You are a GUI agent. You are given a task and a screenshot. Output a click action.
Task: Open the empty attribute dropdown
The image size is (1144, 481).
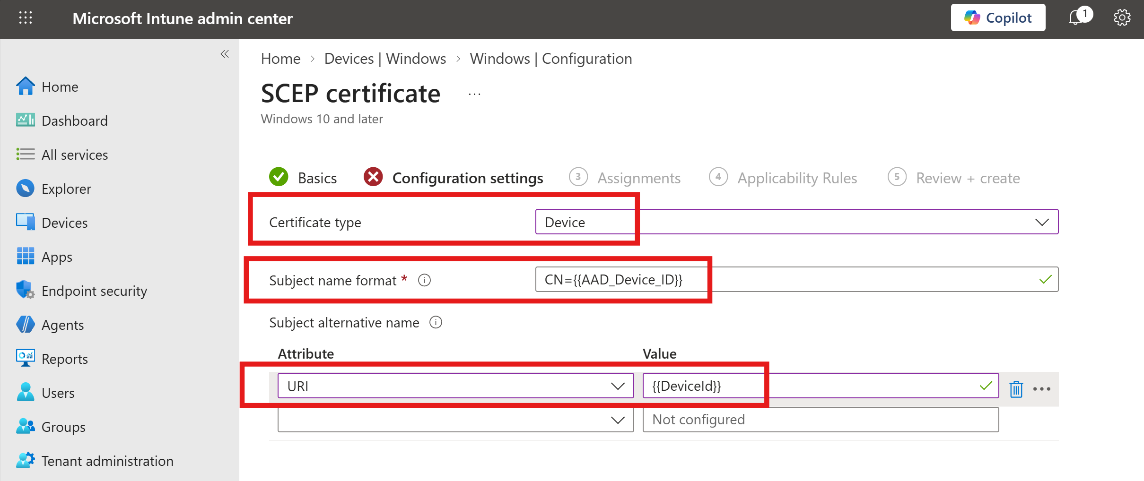455,420
